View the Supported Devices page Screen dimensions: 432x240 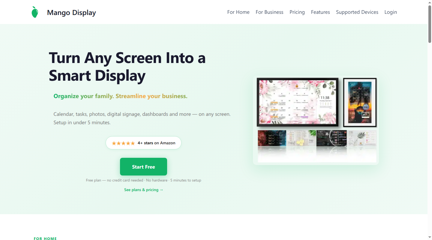pyautogui.click(x=357, y=12)
